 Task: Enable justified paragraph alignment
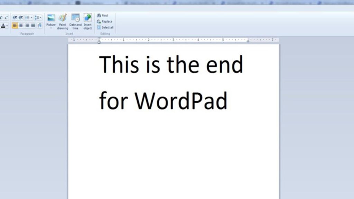[32, 25]
